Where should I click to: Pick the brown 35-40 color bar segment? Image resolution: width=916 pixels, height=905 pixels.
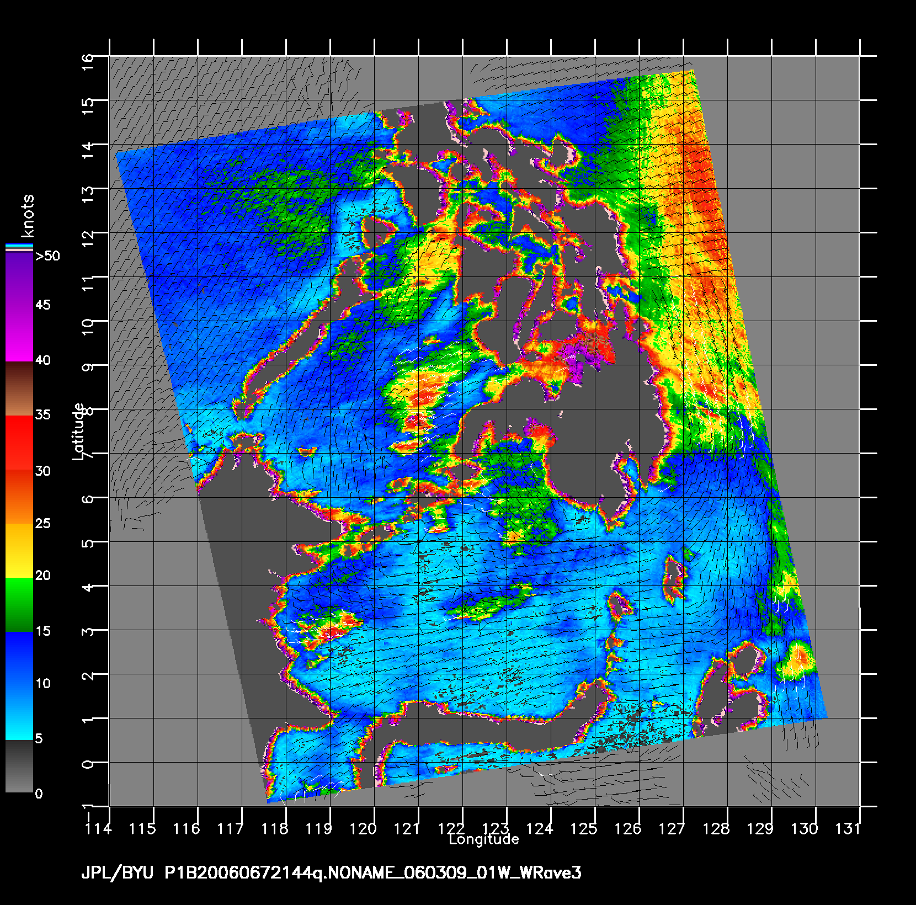tap(19, 388)
